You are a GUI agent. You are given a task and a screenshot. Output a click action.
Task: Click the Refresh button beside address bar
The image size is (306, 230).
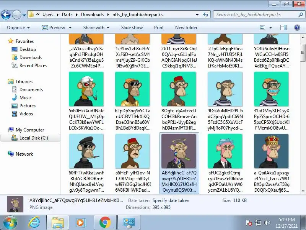(206, 15)
